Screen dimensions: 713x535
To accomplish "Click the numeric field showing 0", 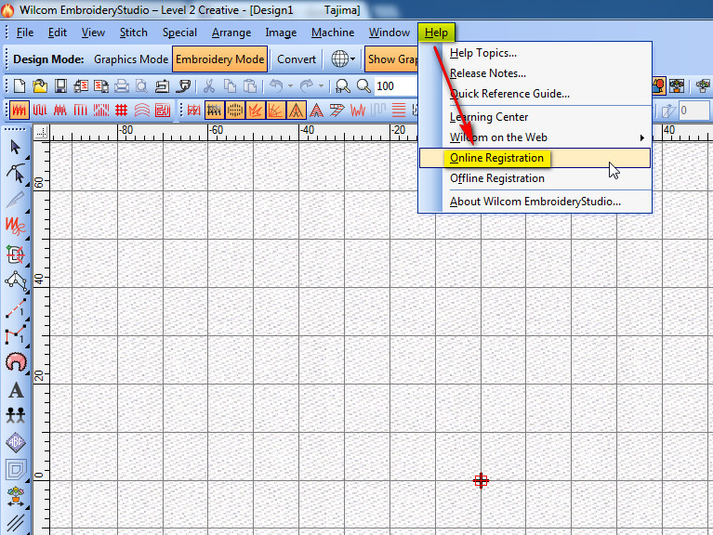I will click(x=693, y=111).
